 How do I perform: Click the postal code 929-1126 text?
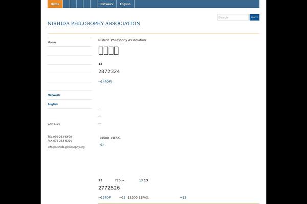pos(54,124)
